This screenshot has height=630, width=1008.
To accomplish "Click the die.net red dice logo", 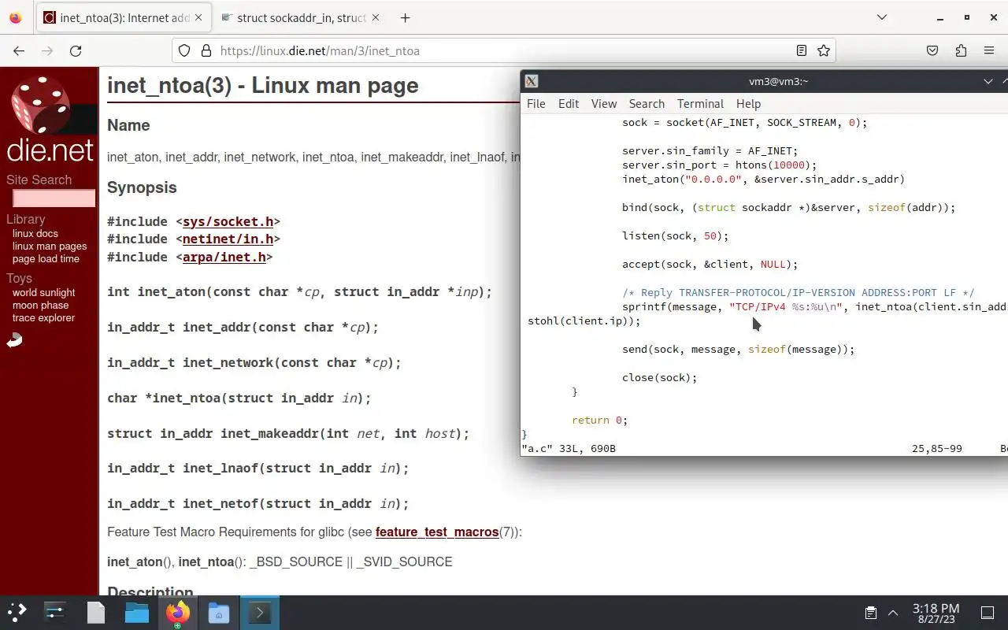I will [40, 105].
